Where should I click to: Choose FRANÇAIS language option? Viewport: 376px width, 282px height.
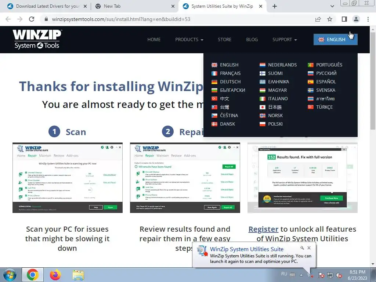click(226, 73)
